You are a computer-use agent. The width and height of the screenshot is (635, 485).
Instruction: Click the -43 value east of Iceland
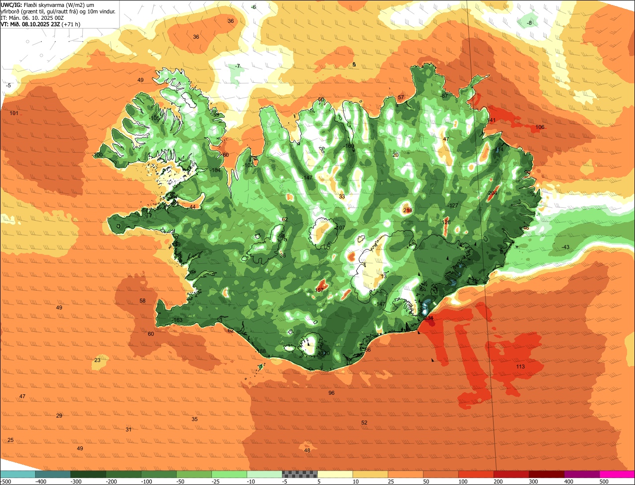pyautogui.click(x=565, y=247)
